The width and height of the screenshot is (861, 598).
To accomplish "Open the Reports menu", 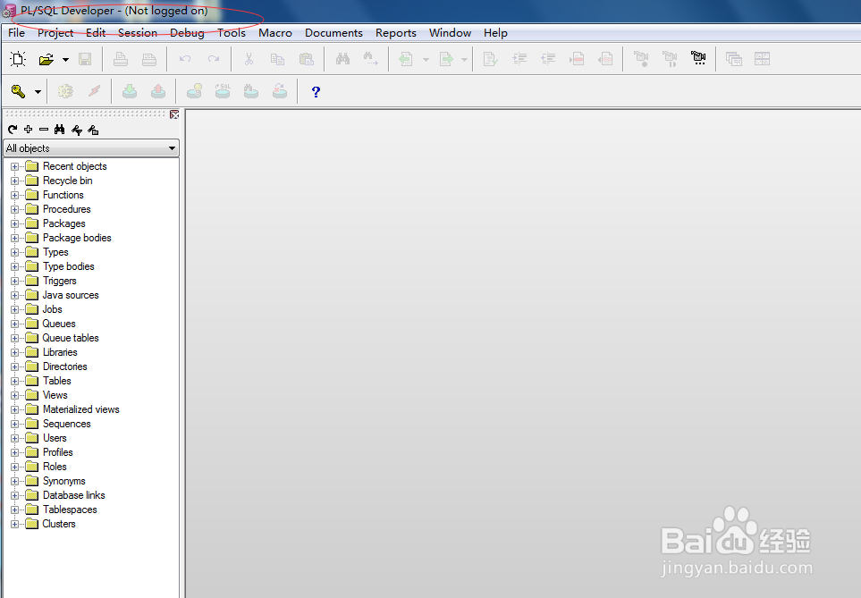I will [396, 33].
